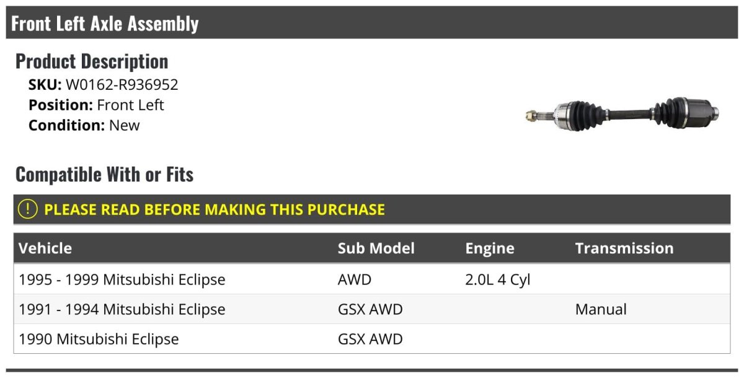This screenshot has width=744, height=378.
Task: Click the Front Left Axle Assembly header
Action: [105, 24]
